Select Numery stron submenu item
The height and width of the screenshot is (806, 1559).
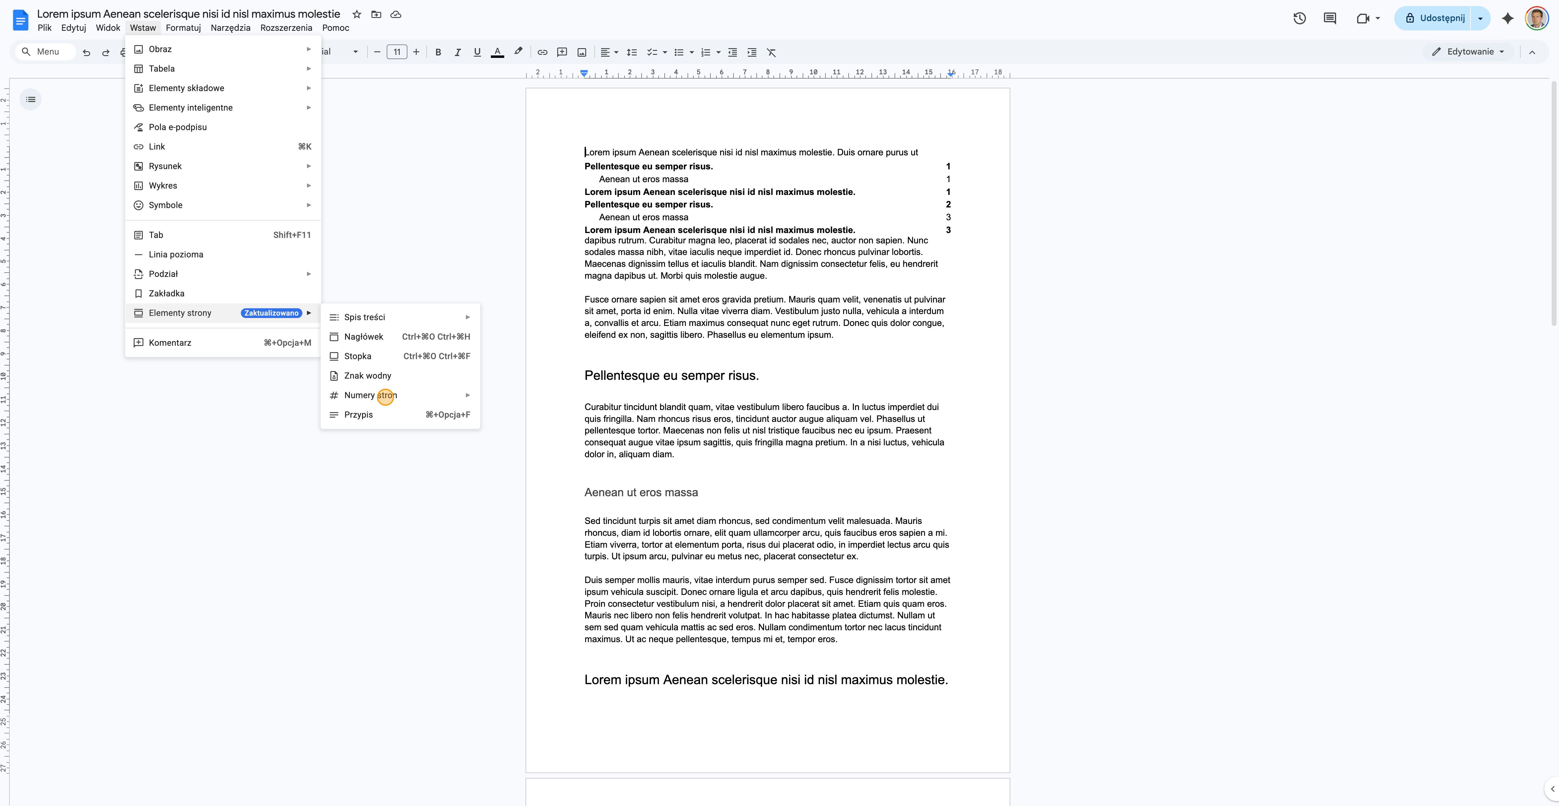(x=400, y=395)
